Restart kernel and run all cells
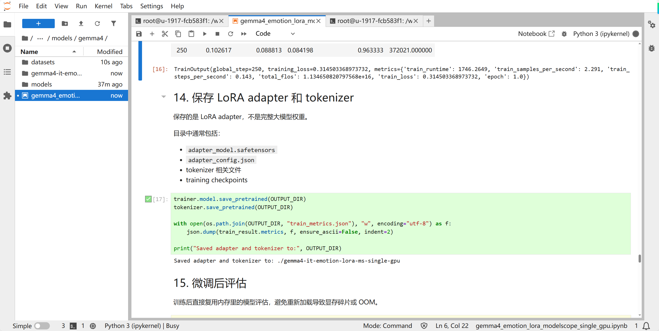Viewport: 659px width, 331px height. pos(244,34)
